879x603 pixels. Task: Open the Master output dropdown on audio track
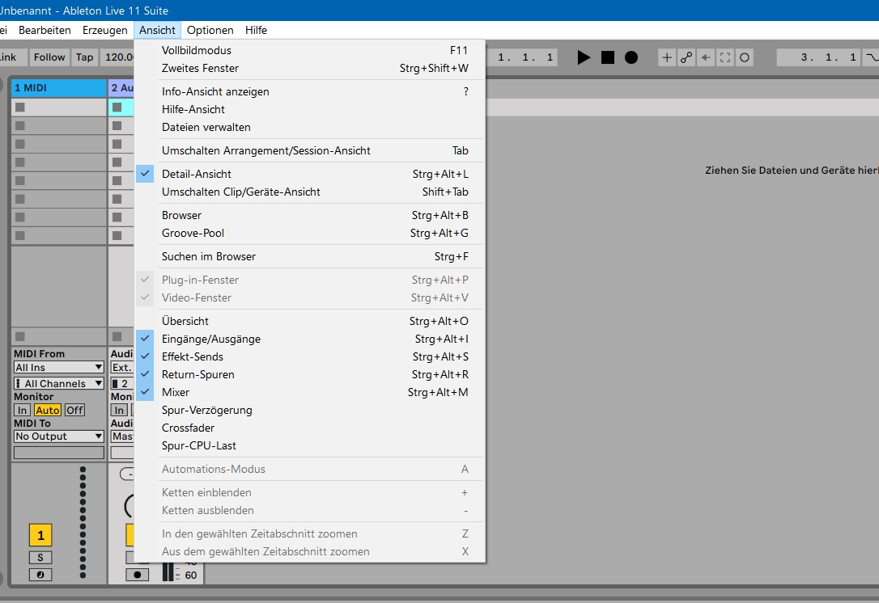point(122,436)
